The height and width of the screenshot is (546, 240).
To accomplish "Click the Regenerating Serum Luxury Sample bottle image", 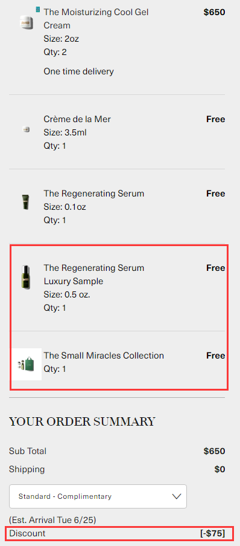I will click(25, 278).
